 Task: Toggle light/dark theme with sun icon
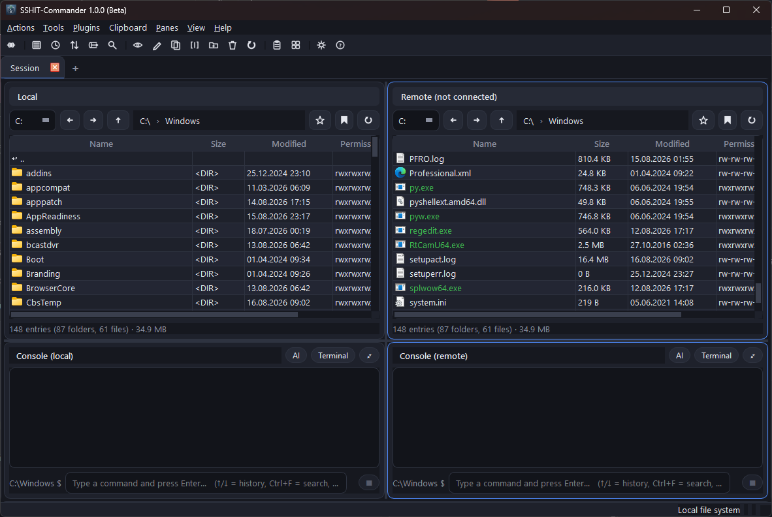pos(321,45)
